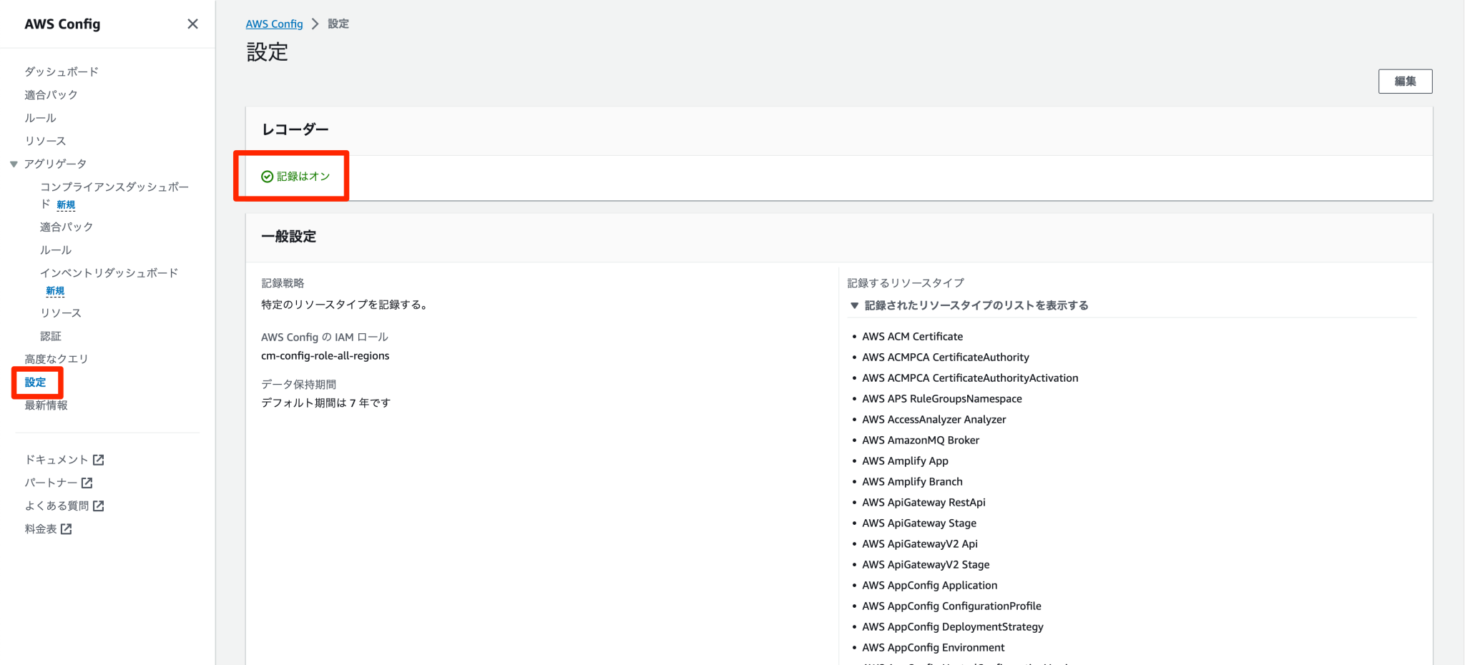This screenshot has width=1465, height=665.
Task: Click the 新規 badge under インベントリダッシュボード
Action: 55,290
